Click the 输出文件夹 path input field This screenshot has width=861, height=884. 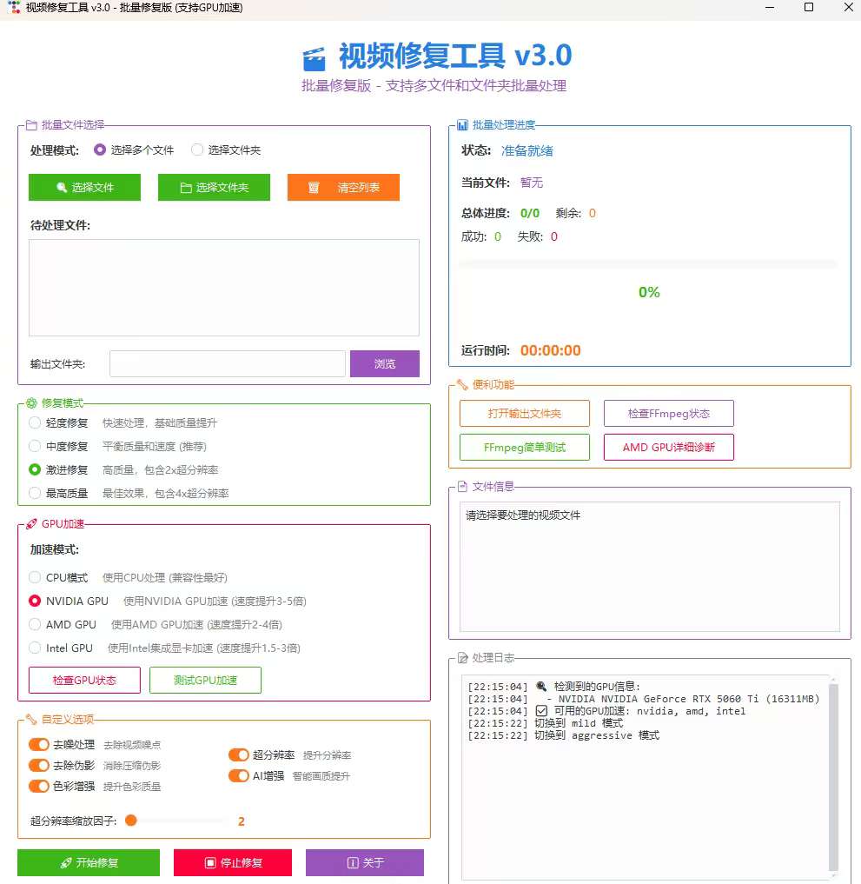coord(228,363)
